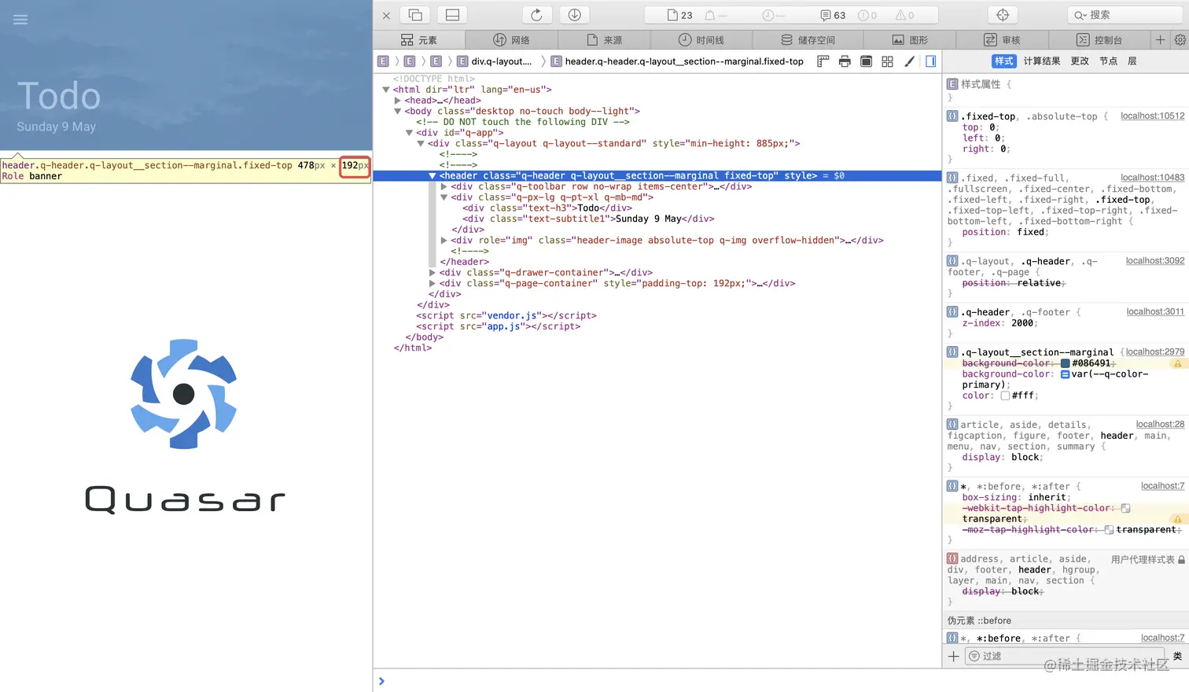Toggle paint flashing brush icon

tap(909, 61)
